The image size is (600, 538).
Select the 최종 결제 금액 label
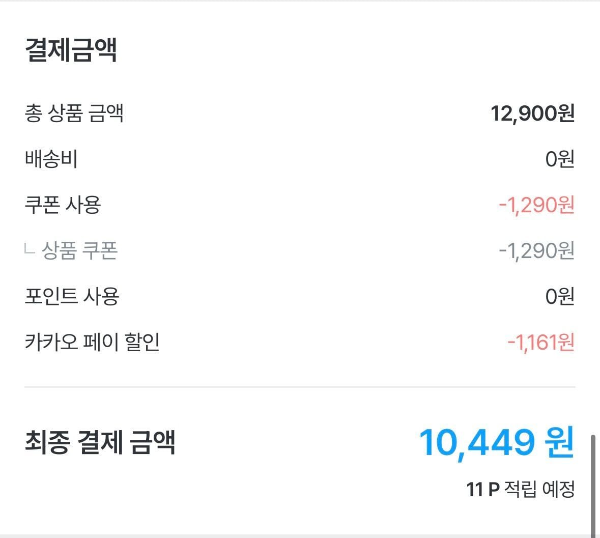coord(100,442)
